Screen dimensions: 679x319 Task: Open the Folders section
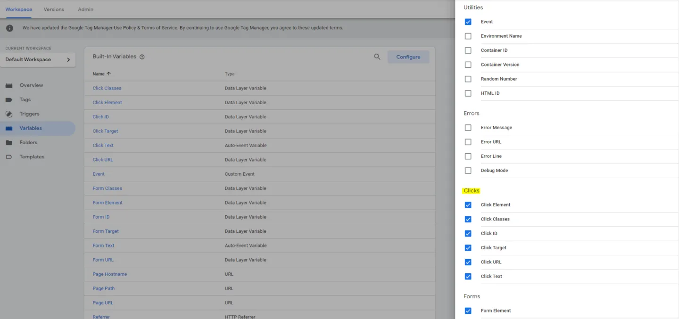tap(28, 142)
